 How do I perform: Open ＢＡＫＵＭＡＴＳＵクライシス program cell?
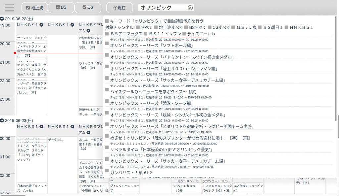point(217,188)
